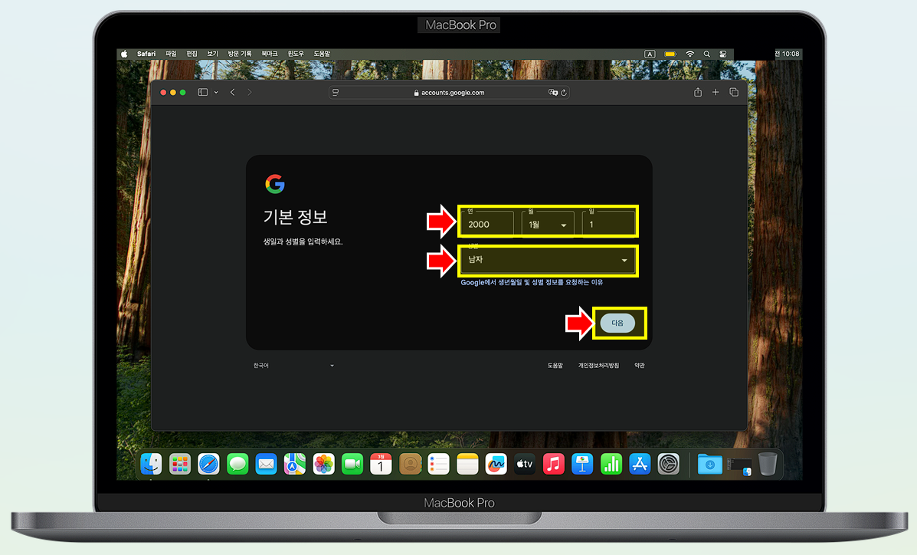This screenshot has height=555, width=917.
Task: Launch Mail from the Dock
Action: pyautogui.click(x=266, y=465)
